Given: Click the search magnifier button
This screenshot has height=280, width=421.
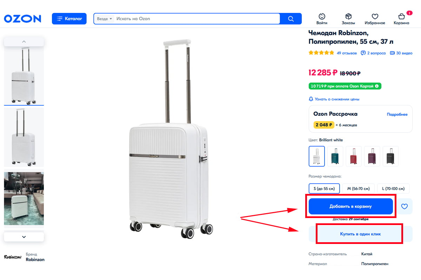Looking at the screenshot, I should [x=291, y=19].
